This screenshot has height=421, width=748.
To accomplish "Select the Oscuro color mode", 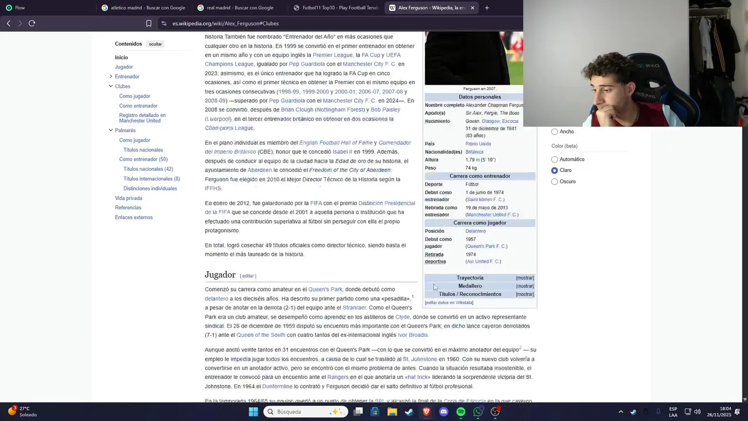I will coord(555,181).
